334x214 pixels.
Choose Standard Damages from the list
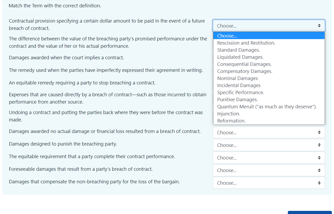(238, 50)
